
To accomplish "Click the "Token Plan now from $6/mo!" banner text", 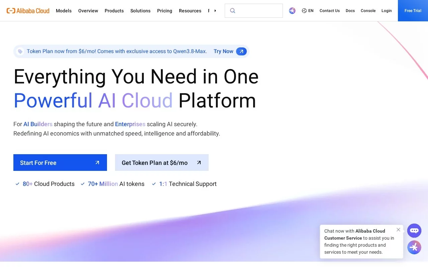I will [x=117, y=51].
